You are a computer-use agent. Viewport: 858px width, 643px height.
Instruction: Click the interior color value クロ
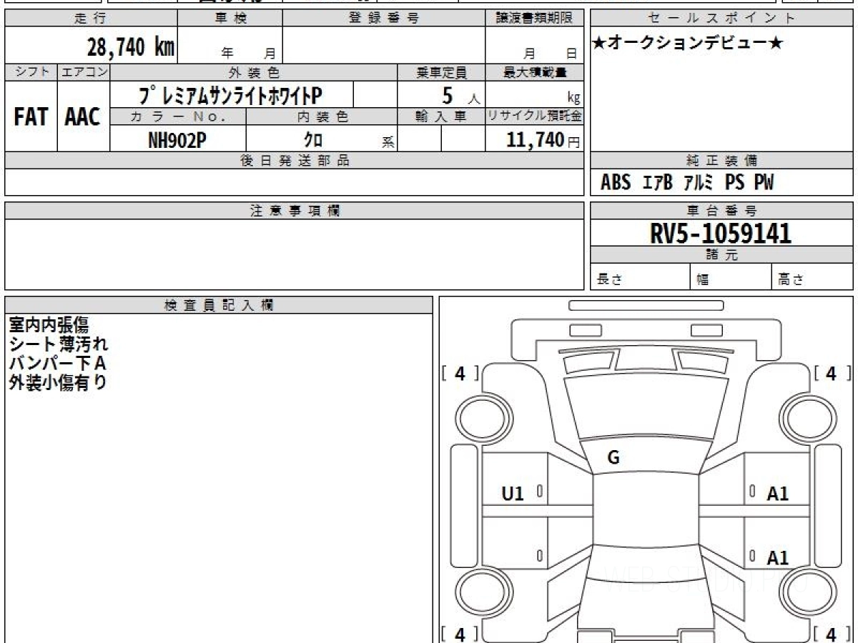click(x=314, y=140)
